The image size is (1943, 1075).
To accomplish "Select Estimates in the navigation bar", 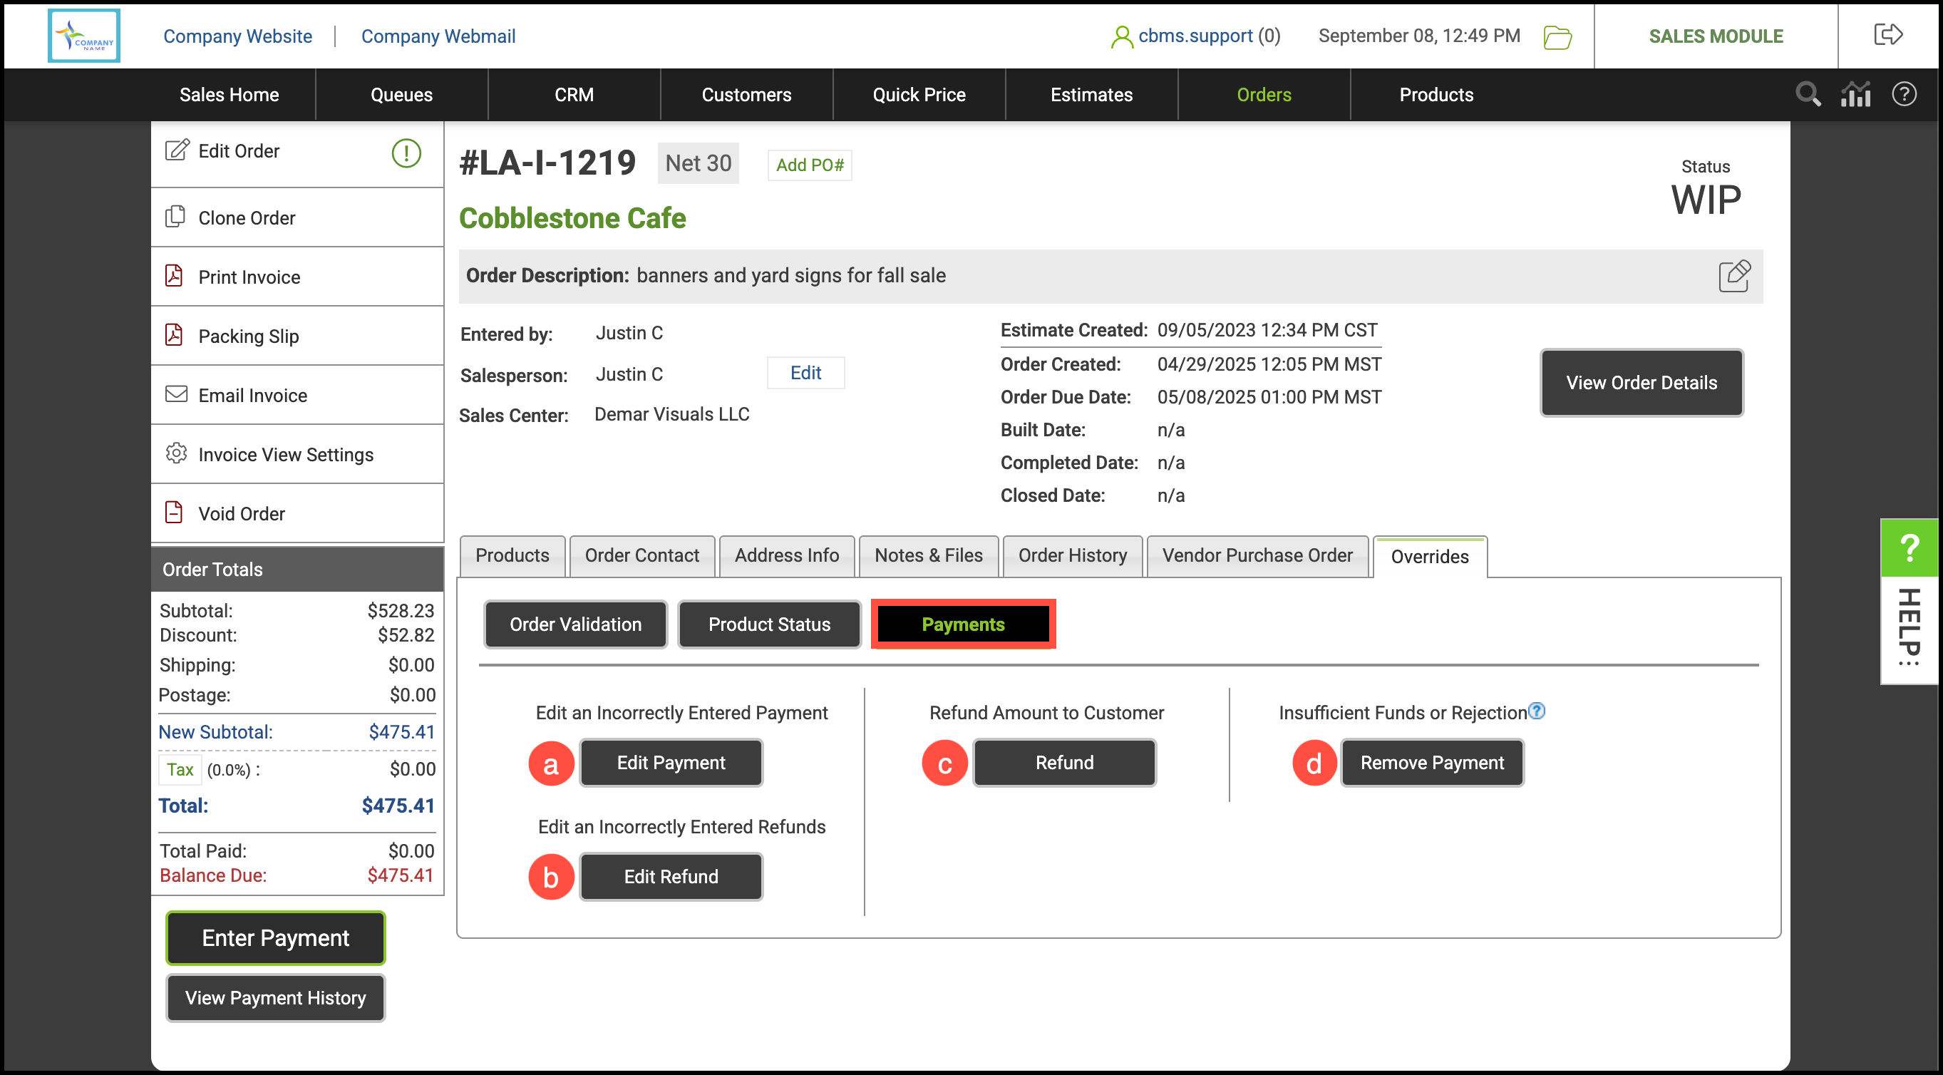I will pyautogui.click(x=1091, y=94).
